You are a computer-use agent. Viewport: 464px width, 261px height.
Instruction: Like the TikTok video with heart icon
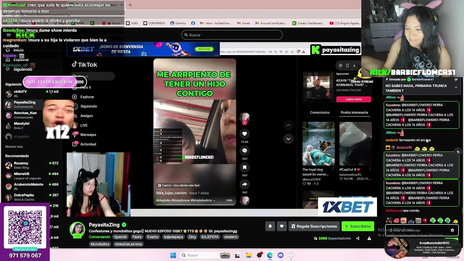pyautogui.click(x=245, y=134)
